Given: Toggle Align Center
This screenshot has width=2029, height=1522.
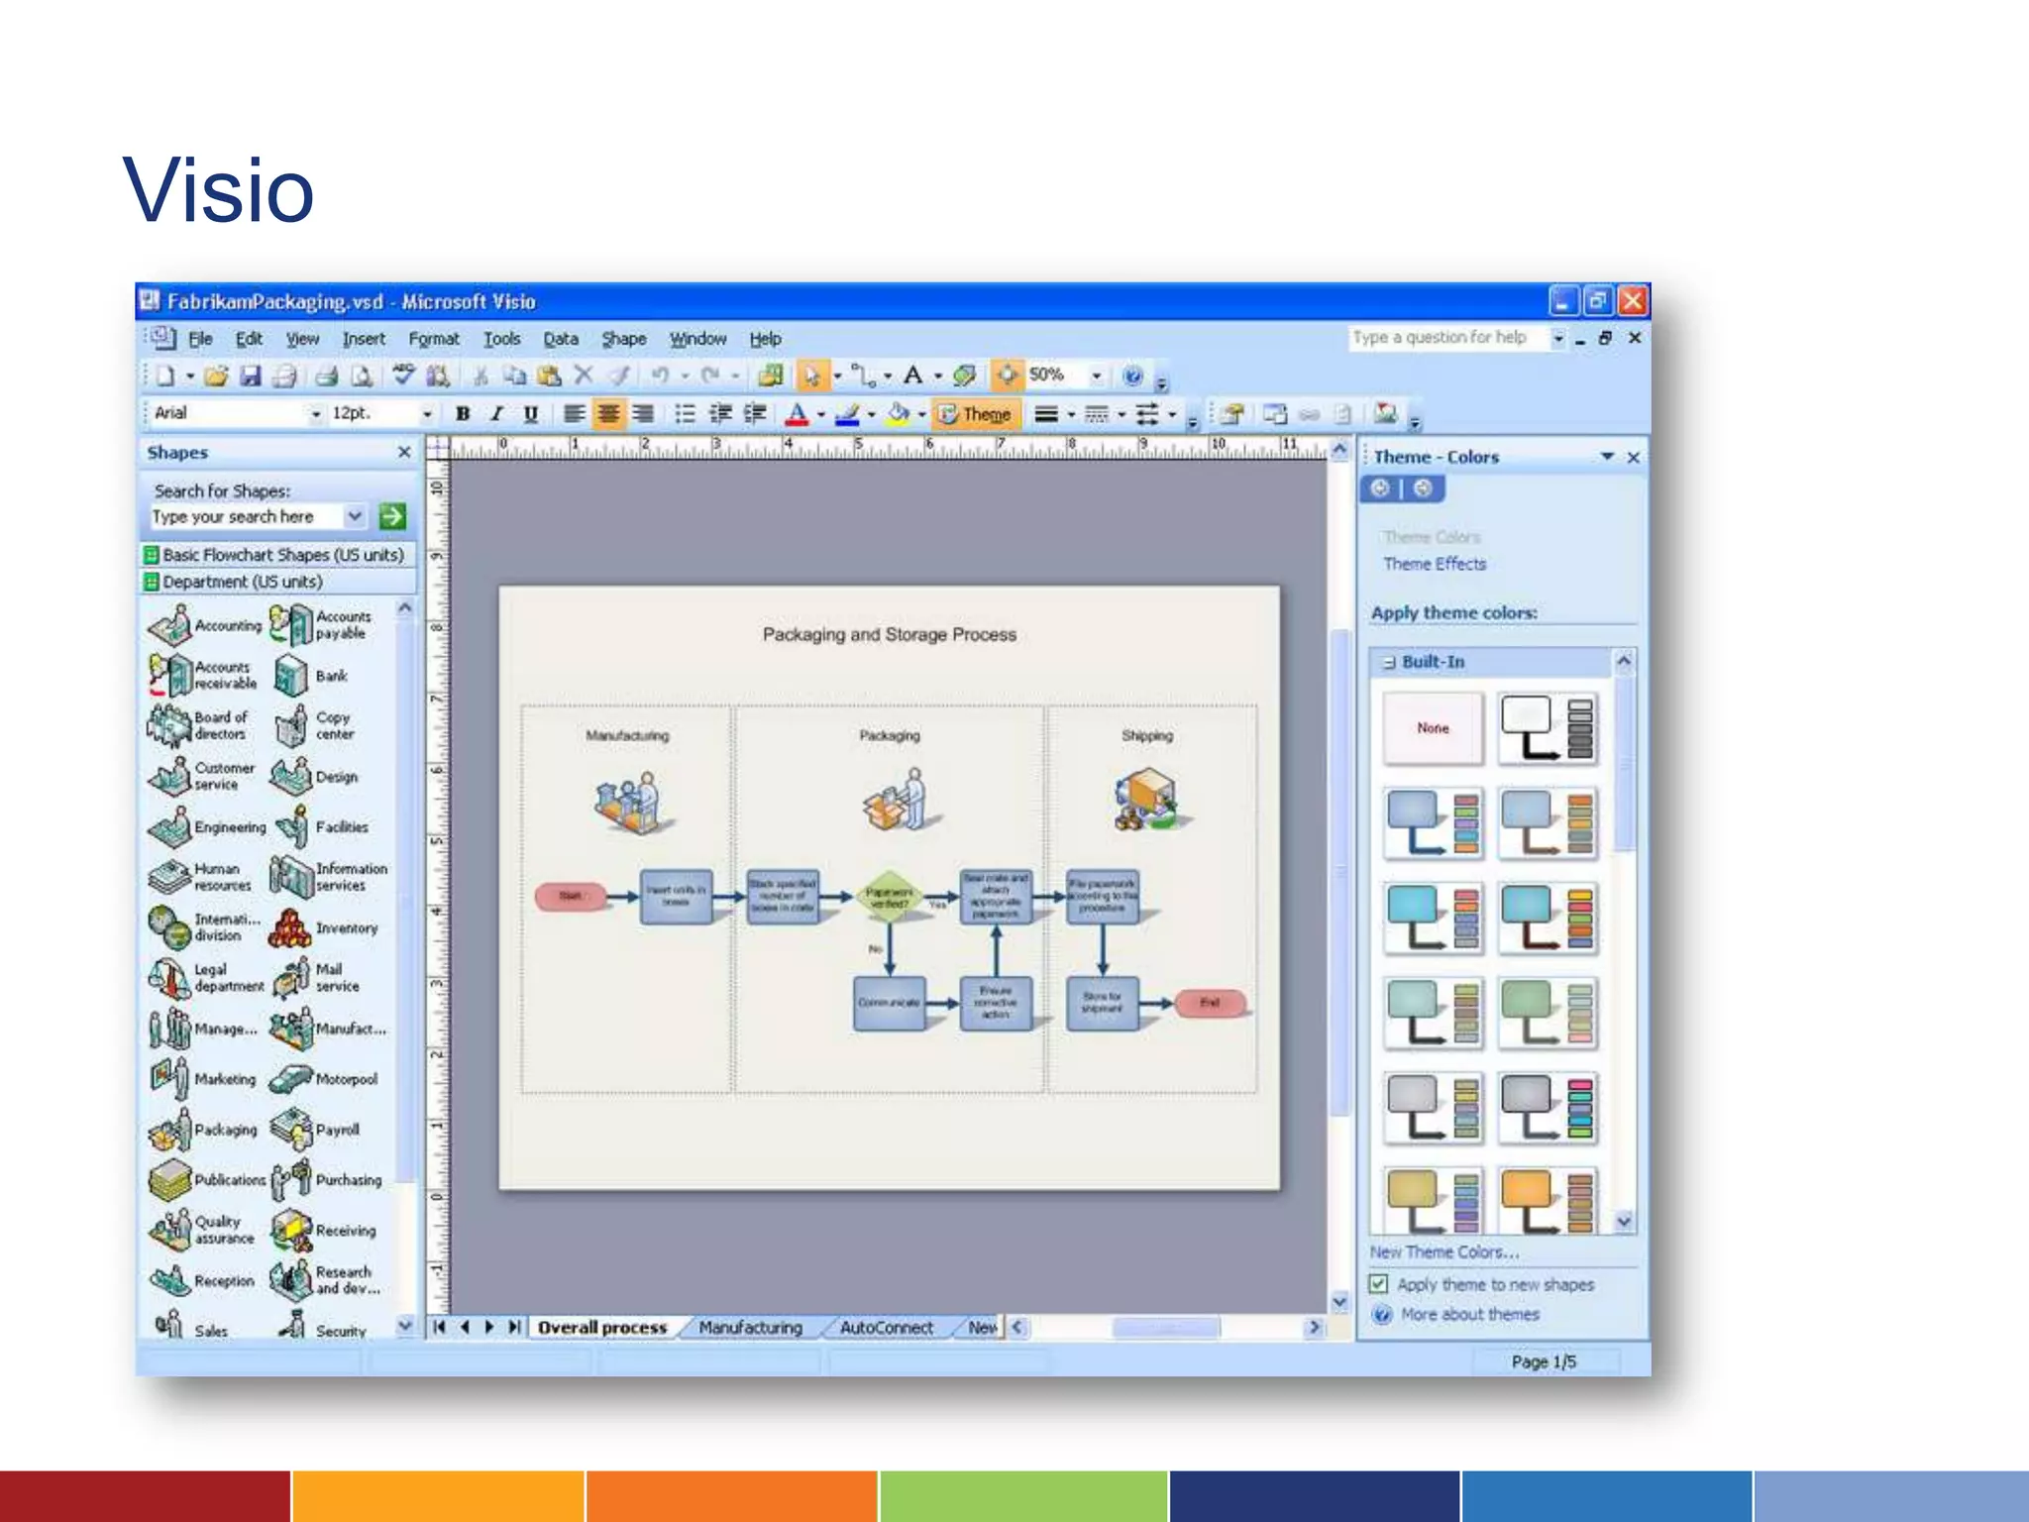Looking at the screenshot, I should click(608, 414).
